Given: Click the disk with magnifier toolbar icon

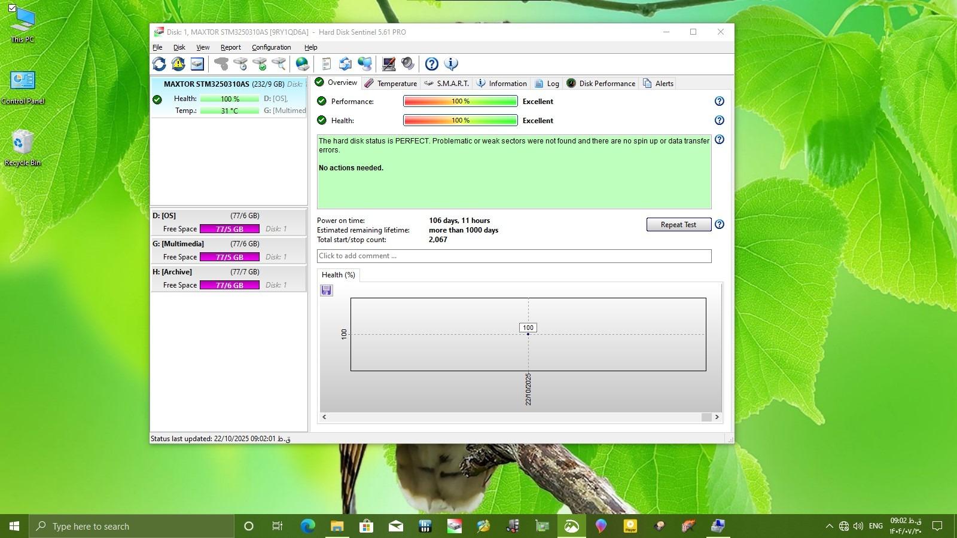Looking at the screenshot, I should point(279,64).
